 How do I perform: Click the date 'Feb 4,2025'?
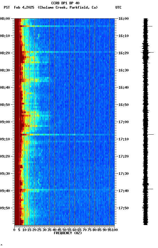click(24, 7)
